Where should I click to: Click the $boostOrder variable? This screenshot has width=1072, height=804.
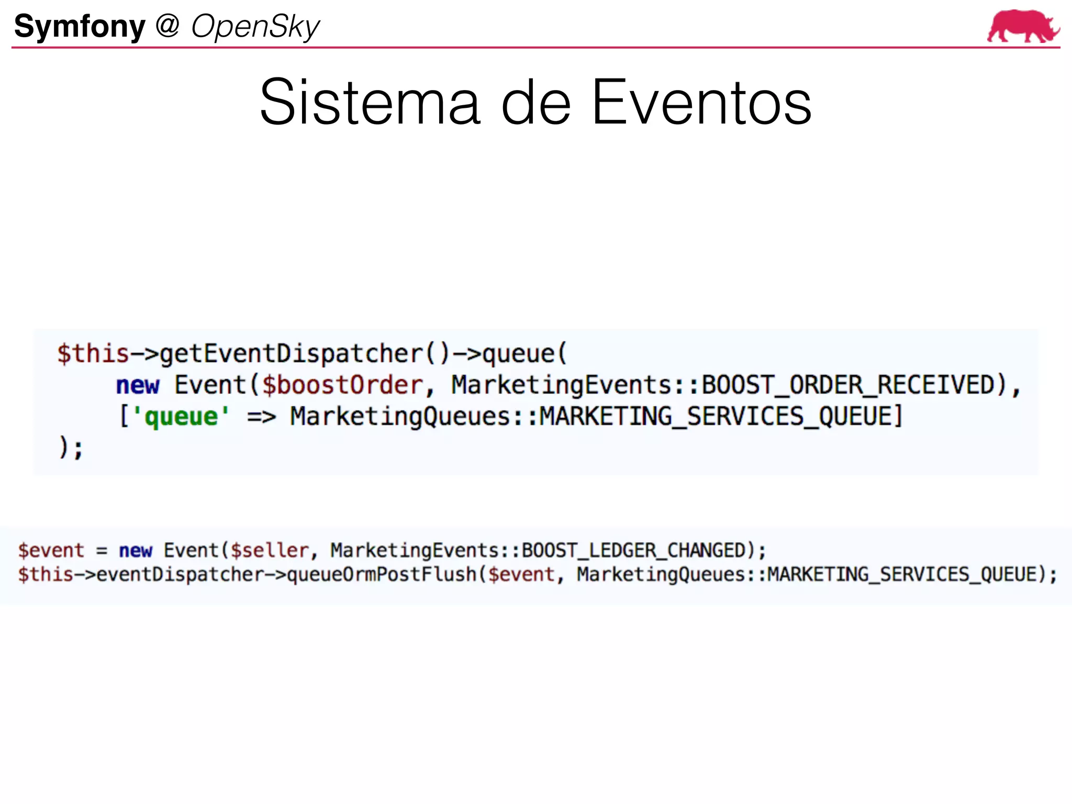tap(343, 386)
